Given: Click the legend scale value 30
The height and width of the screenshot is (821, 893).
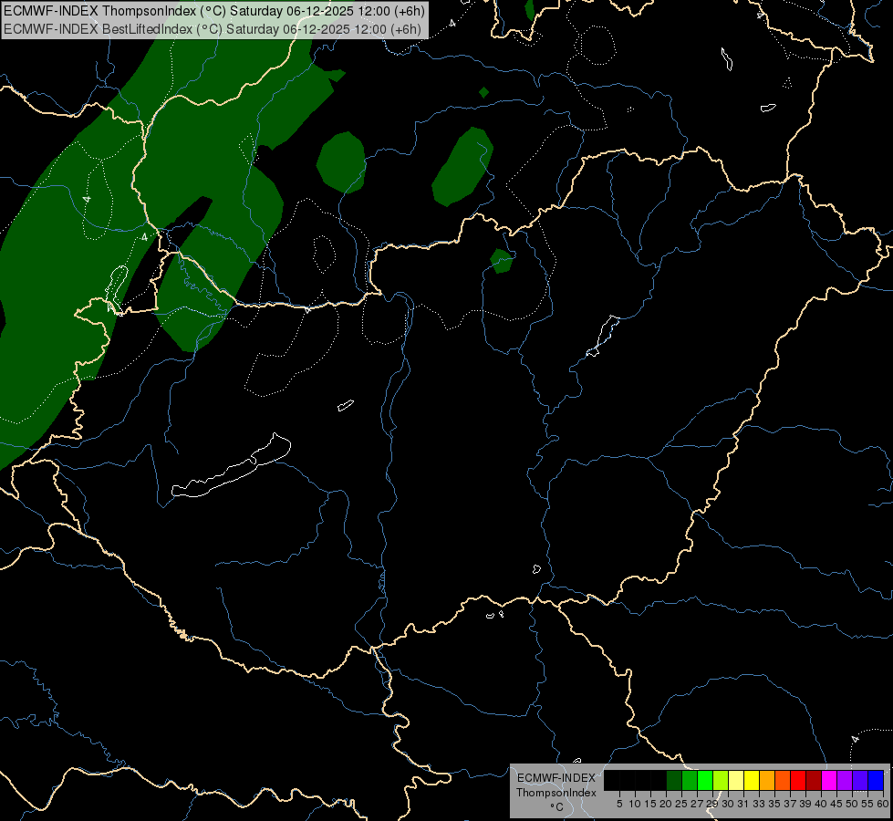Looking at the screenshot, I should click(x=728, y=804).
